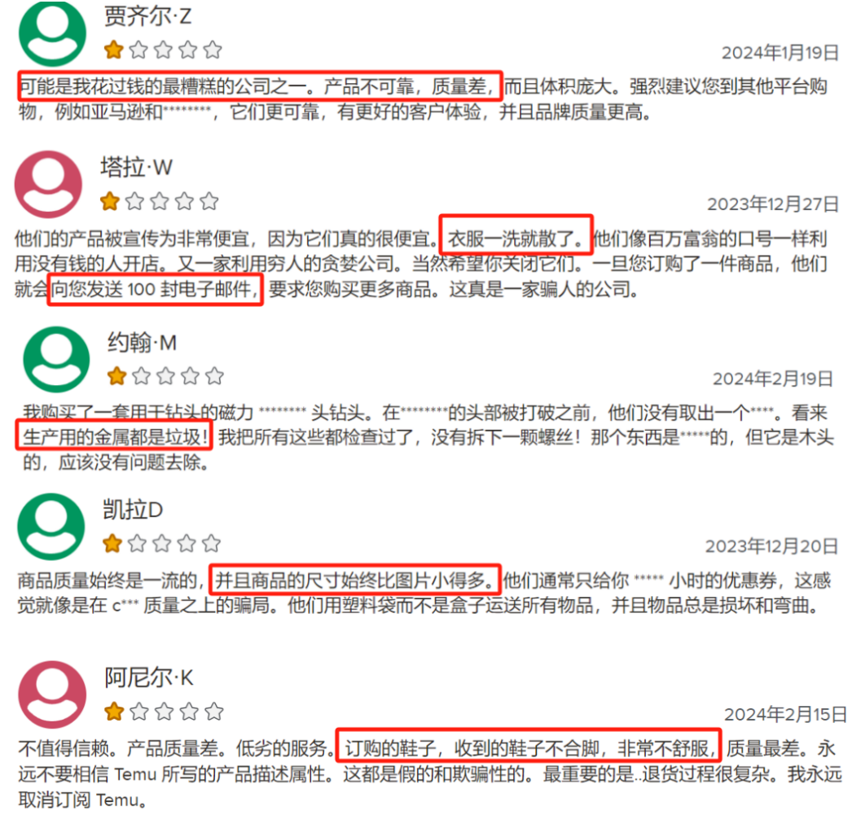Click 凯拉D's green avatar icon

(51, 526)
